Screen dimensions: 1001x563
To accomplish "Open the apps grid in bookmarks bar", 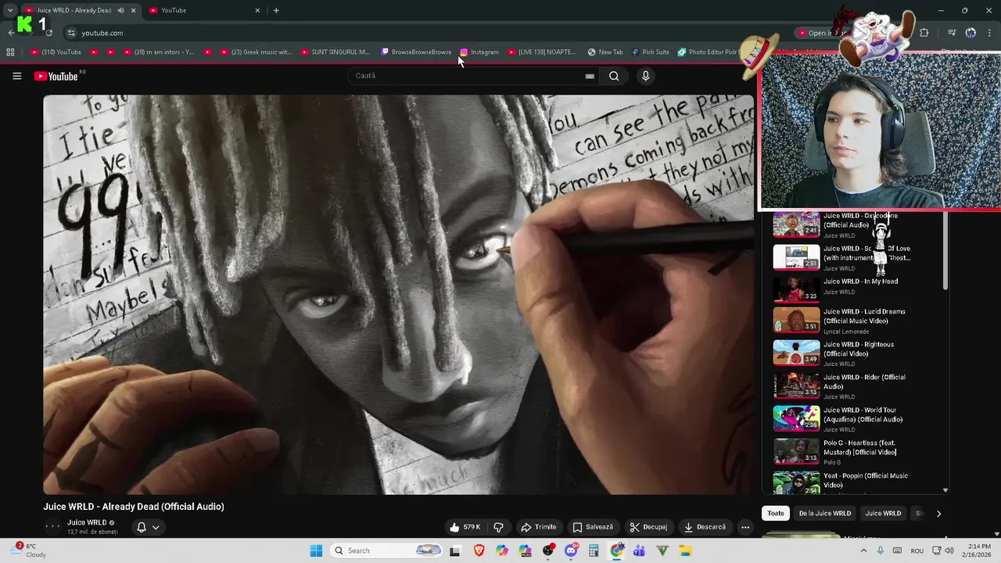I will (x=10, y=52).
